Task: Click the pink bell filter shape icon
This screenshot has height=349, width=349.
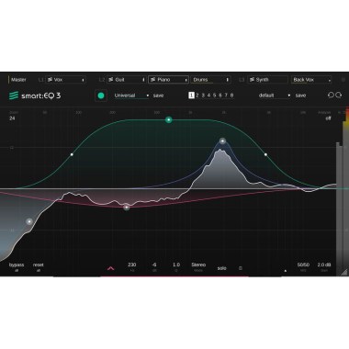Action: pyautogui.click(x=111, y=268)
